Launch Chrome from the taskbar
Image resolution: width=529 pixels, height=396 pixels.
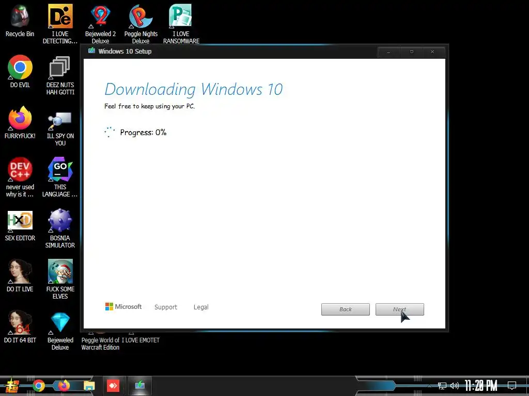[38, 386]
